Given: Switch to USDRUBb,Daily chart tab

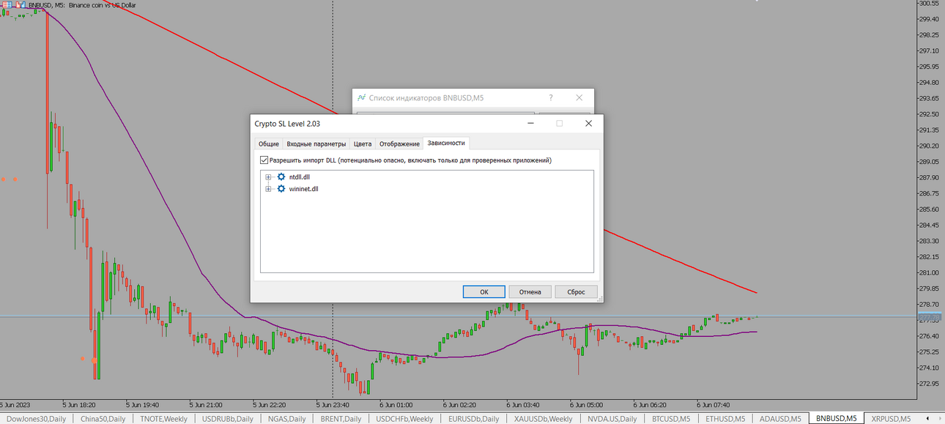Looking at the screenshot, I should pos(228,419).
